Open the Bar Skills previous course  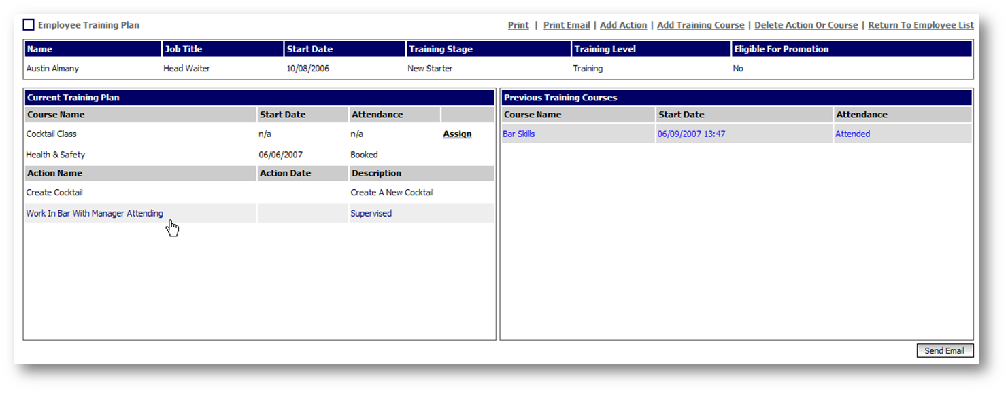click(518, 134)
